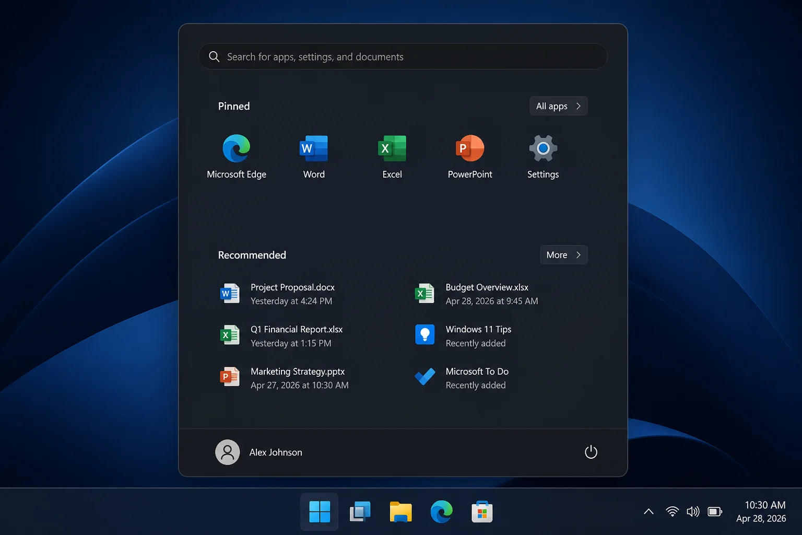Open Task View from the taskbar
This screenshot has width=802, height=535.
[x=360, y=511]
